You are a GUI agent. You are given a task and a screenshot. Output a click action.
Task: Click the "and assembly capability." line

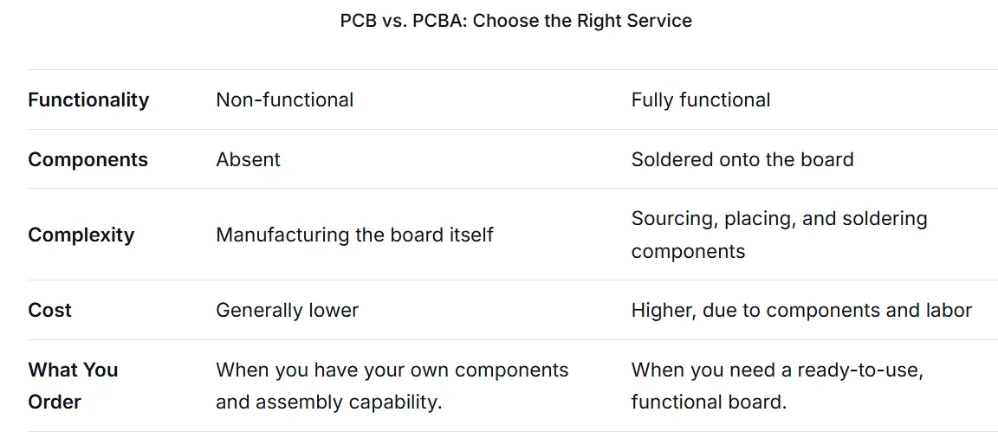point(328,402)
